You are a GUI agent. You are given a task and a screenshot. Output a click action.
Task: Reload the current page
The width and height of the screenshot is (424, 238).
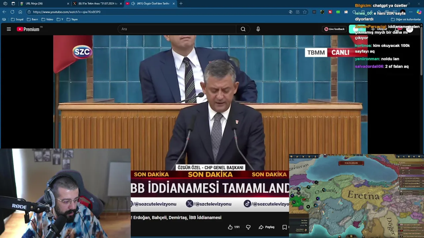[x=12, y=12]
